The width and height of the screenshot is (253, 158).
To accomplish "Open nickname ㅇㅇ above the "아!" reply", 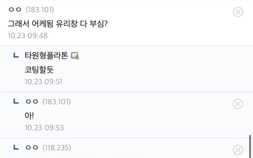I will pos(32,102).
